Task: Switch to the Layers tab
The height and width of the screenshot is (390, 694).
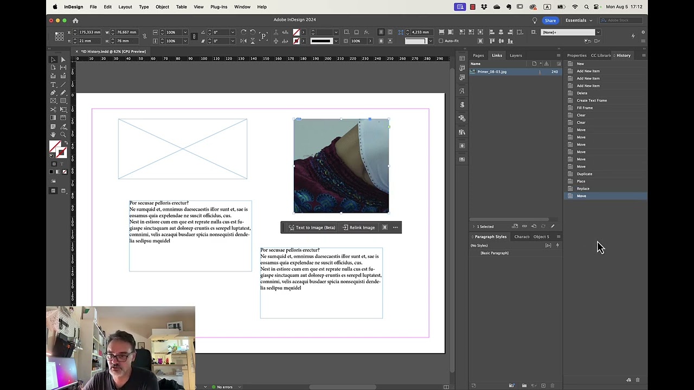Action: (x=515, y=55)
